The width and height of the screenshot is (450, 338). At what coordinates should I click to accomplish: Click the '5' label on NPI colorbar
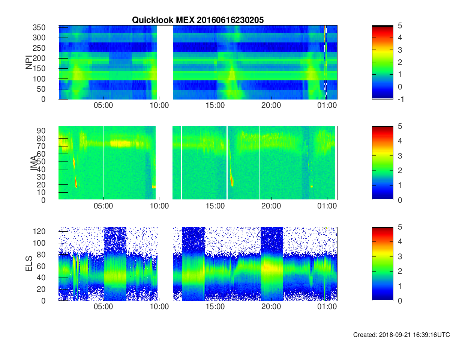[400, 26]
